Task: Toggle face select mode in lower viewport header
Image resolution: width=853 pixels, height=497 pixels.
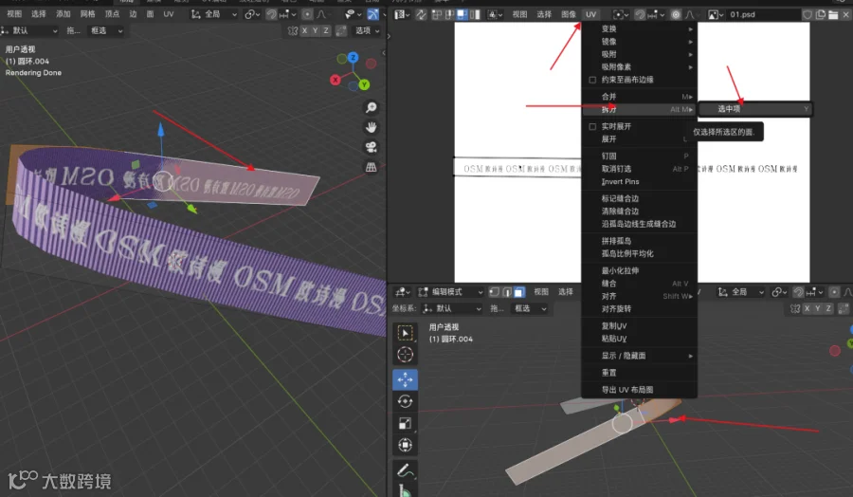Action: (x=519, y=292)
